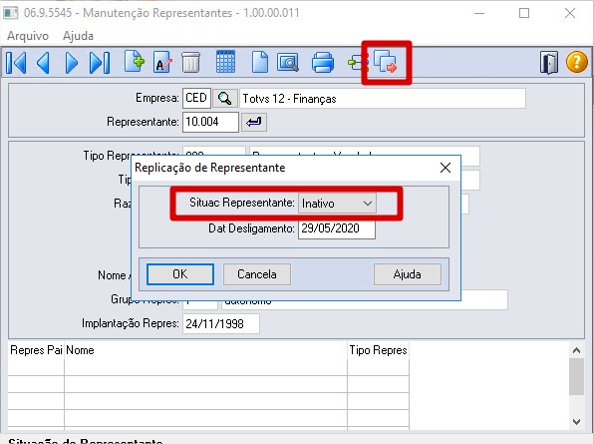
Task: Open the Arquivo menu
Action: pyautogui.click(x=28, y=36)
